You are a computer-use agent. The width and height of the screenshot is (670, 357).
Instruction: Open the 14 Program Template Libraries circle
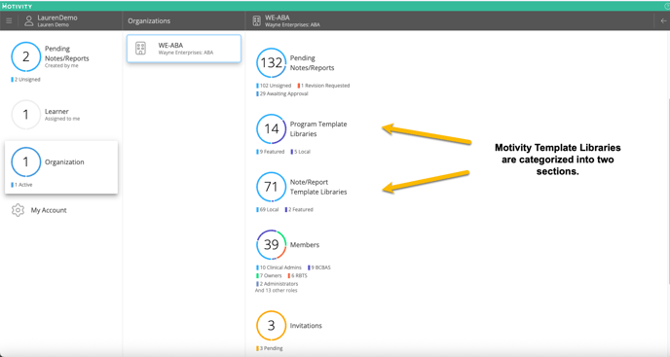point(271,129)
